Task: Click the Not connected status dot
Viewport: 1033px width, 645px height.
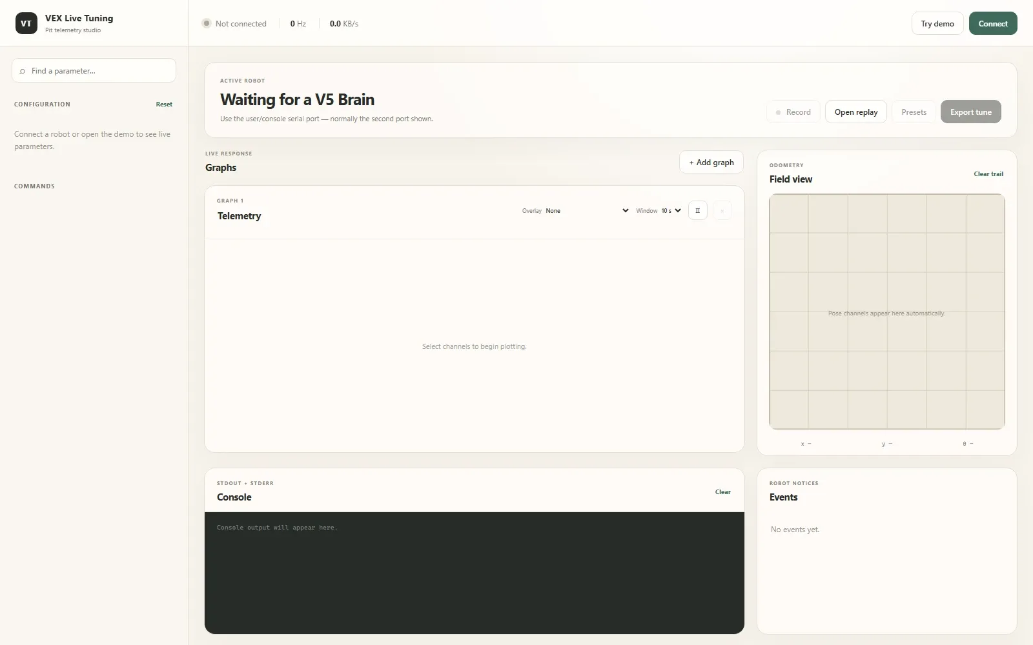Action: (207, 23)
